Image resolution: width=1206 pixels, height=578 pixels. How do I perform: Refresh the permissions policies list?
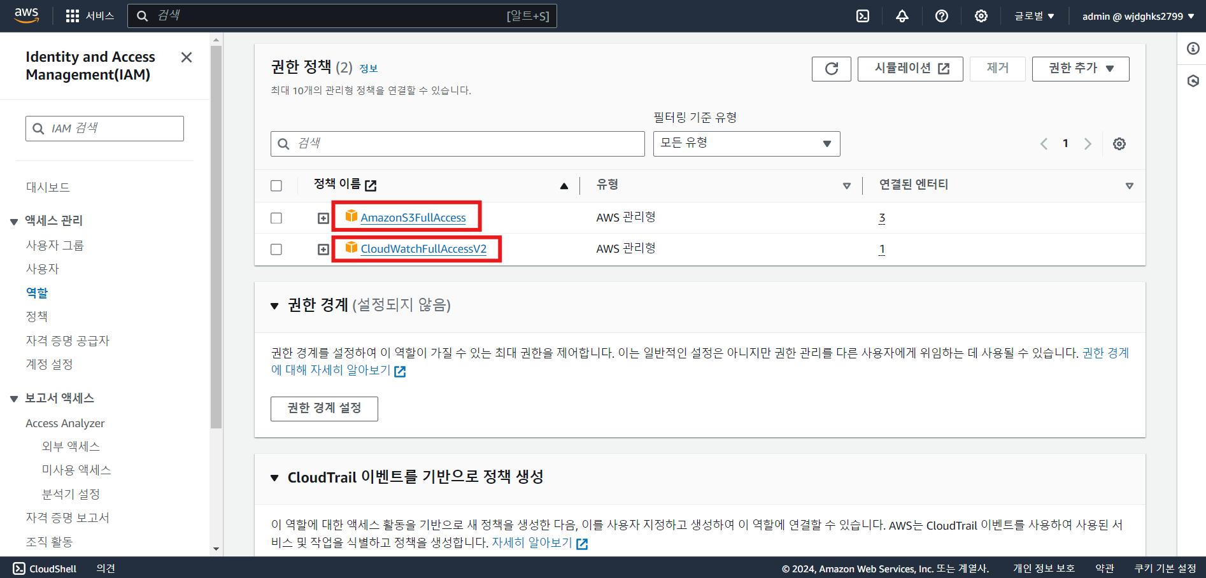(832, 69)
